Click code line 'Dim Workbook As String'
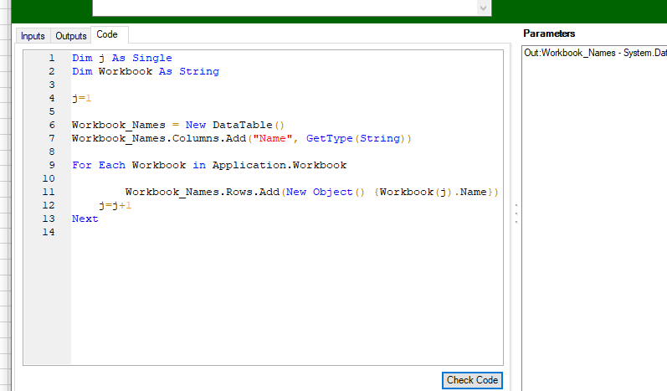 pos(146,71)
